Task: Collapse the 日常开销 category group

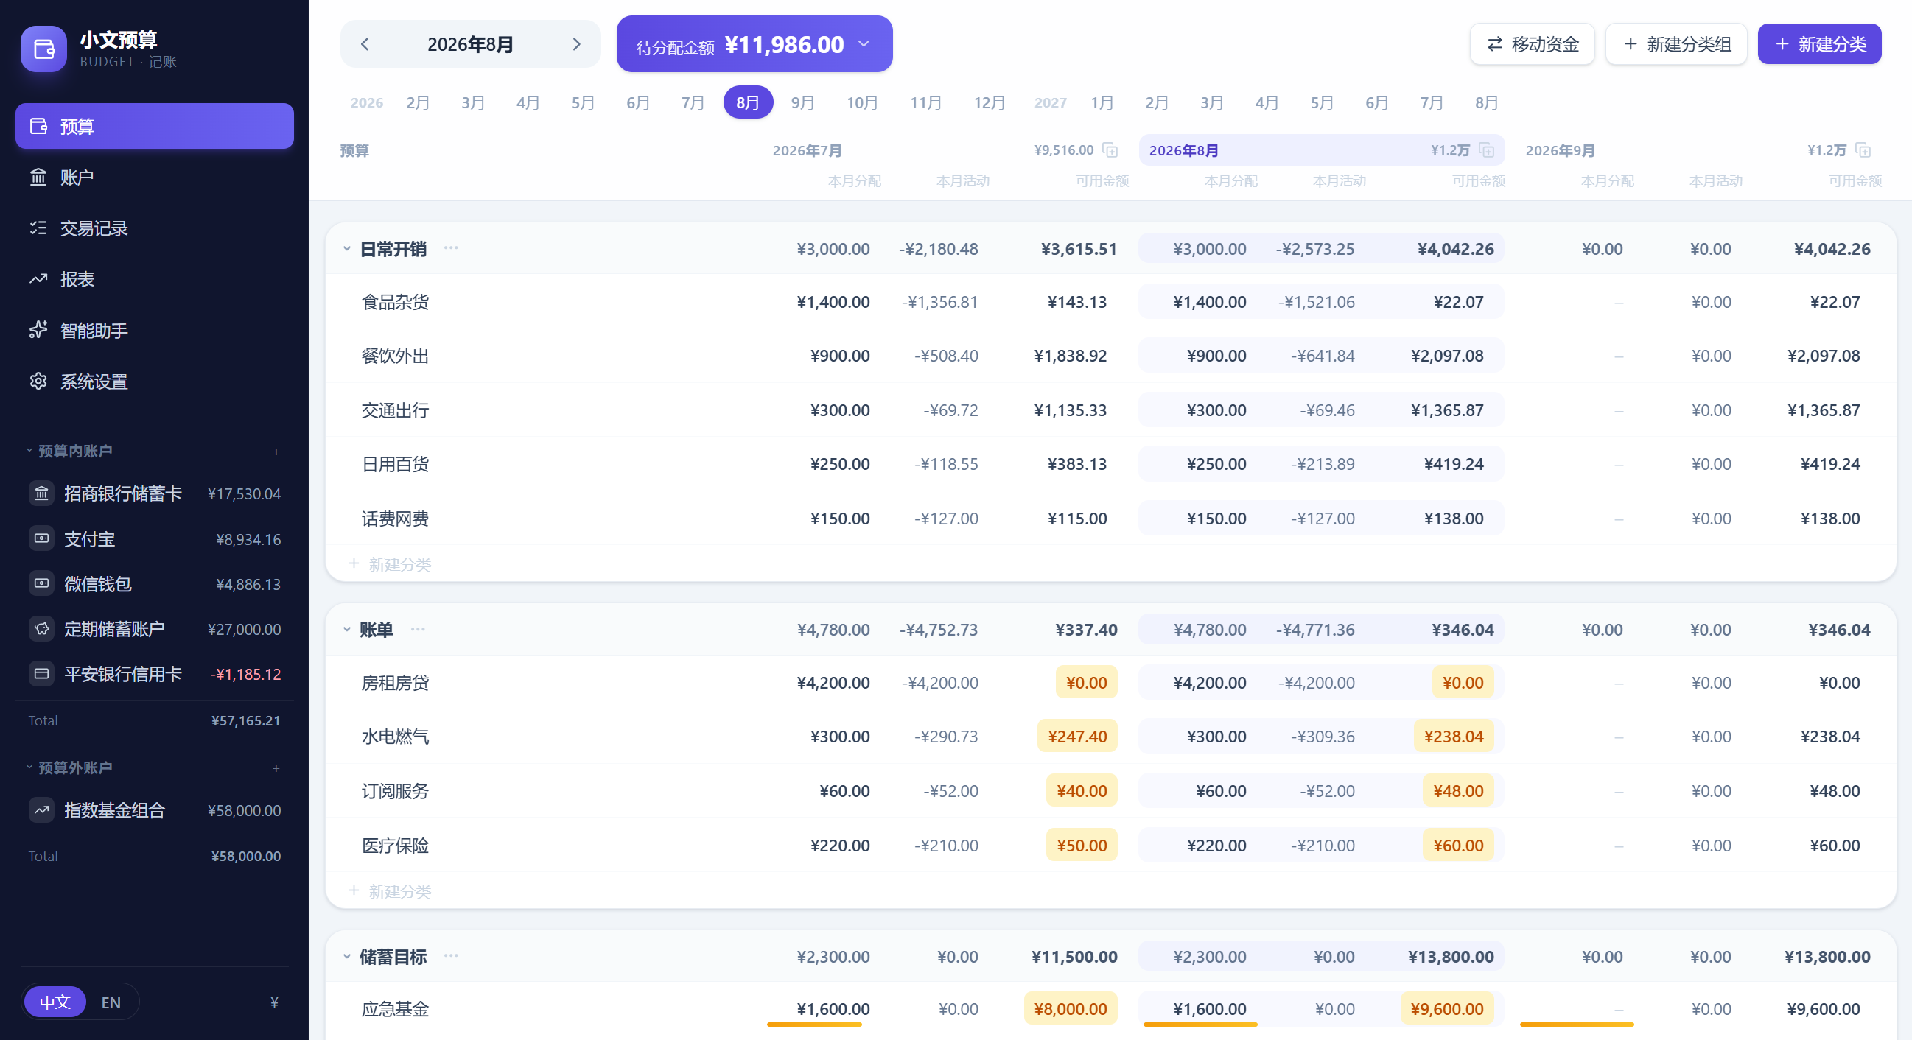Action: pos(346,249)
